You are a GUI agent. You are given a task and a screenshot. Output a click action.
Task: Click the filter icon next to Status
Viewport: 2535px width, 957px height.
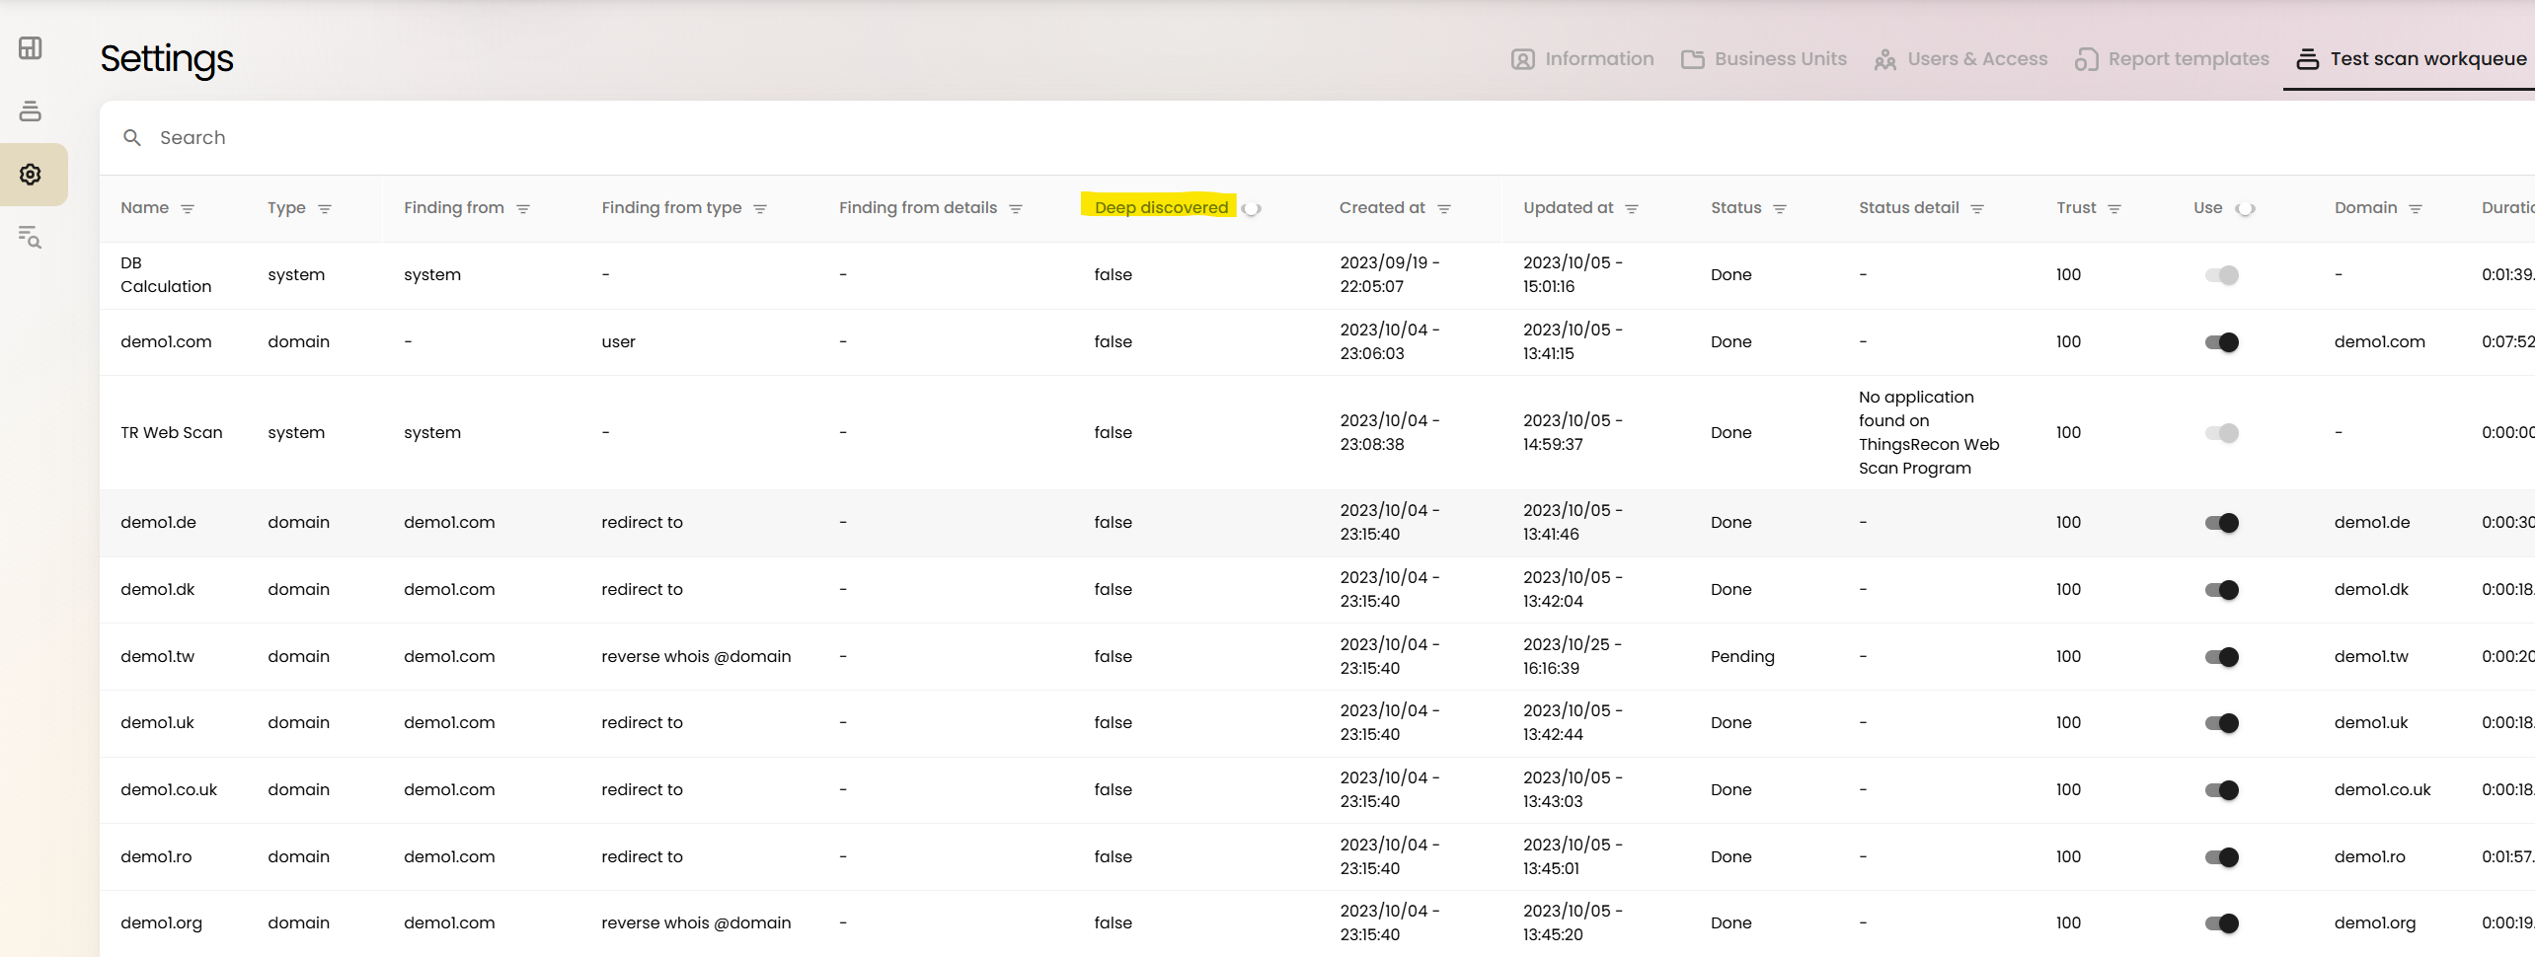[1780, 208]
